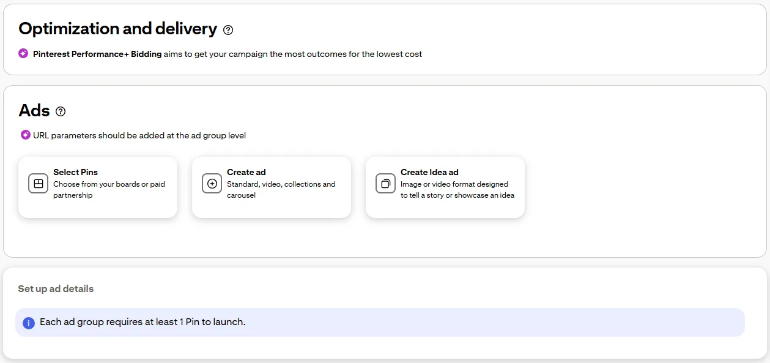Click the info icon in the Pin requirement banner

pyautogui.click(x=28, y=322)
